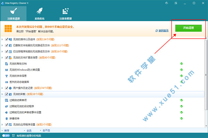Expand the 用户操作历史记录 row

2,88
